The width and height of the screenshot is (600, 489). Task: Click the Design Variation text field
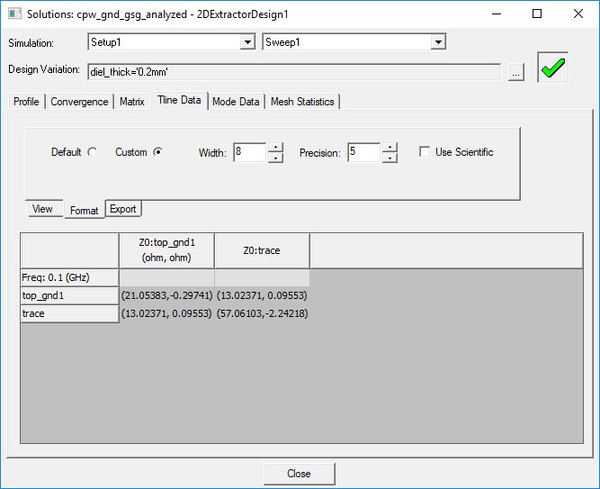(x=294, y=72)
